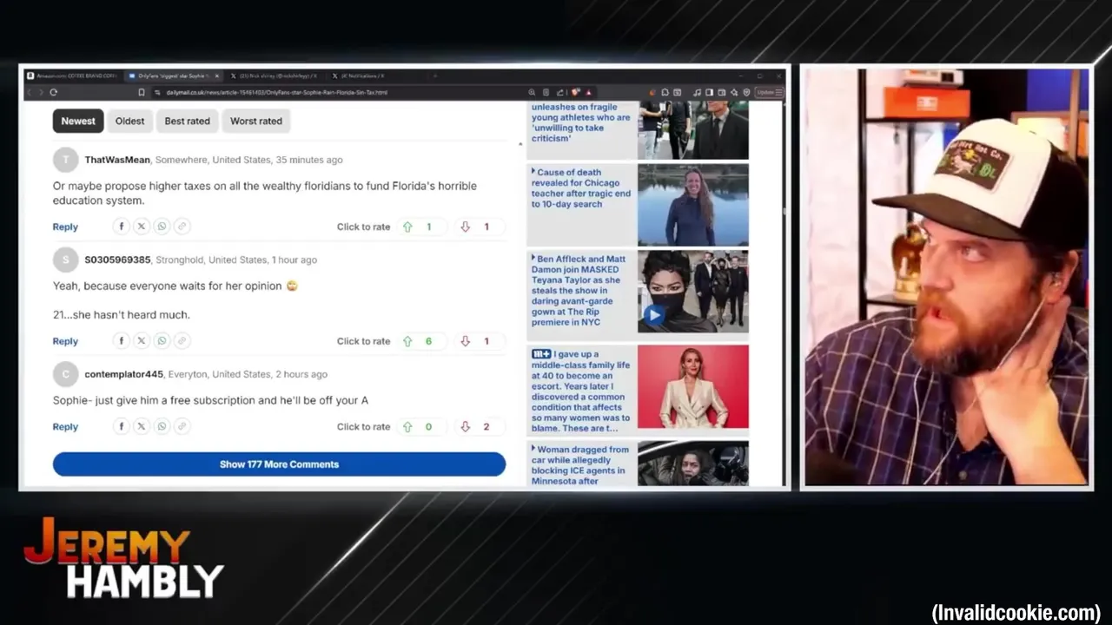
Task: Switch to the Amazon.com browser tab
Action: [x=73, y=76]
